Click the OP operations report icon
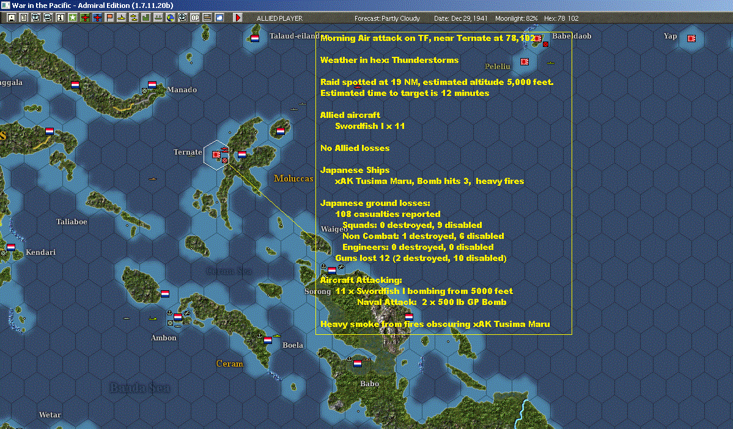Viewport: 733px width, 429px height. click(194, 18)
